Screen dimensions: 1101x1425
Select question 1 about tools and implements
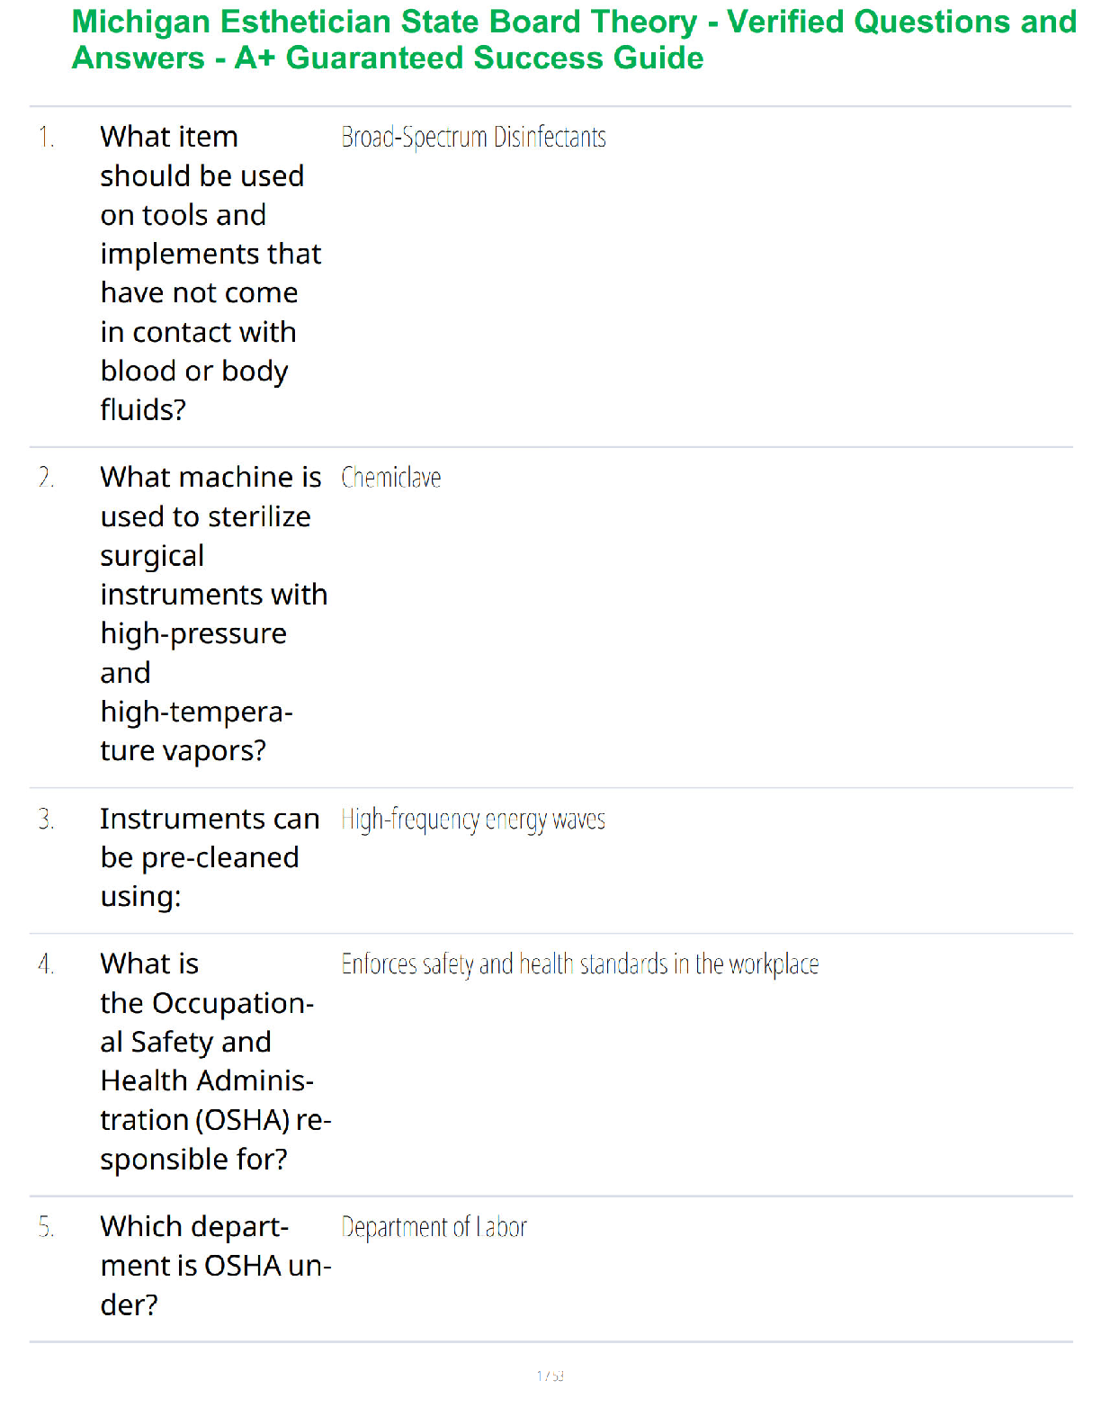pyautogui.click(x=210, y=273)
